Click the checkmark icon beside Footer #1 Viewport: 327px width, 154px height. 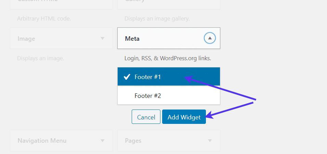tap(127, 77)
